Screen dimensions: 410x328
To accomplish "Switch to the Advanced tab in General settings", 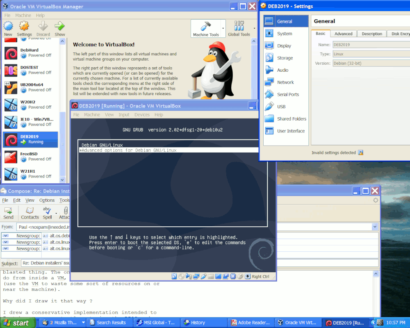I will pyautogui.click(x=343, y=34).
